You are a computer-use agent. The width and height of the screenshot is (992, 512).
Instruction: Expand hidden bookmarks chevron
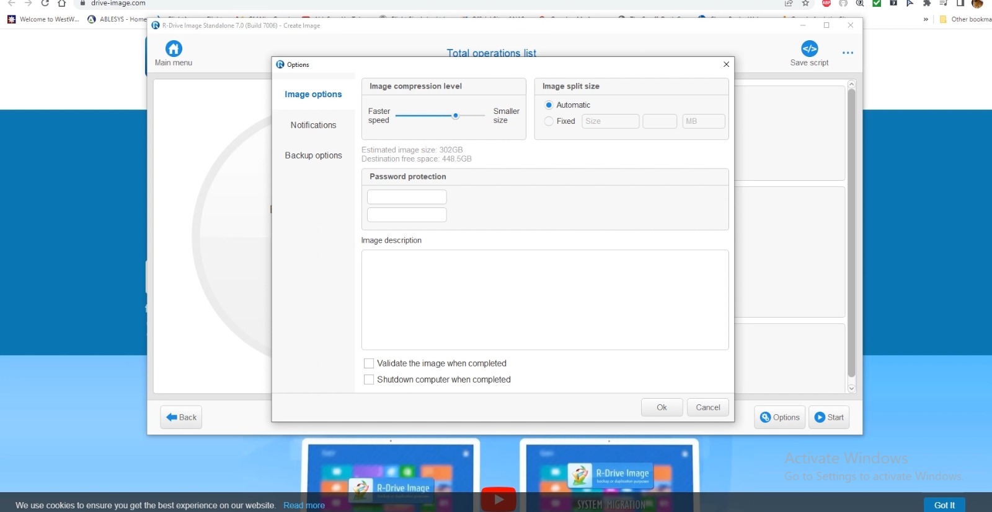926,19
